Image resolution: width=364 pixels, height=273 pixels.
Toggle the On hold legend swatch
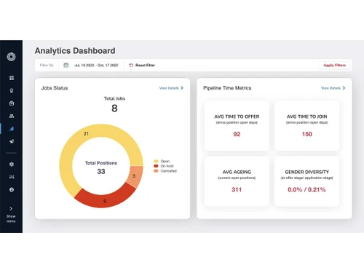coord(156,166)
